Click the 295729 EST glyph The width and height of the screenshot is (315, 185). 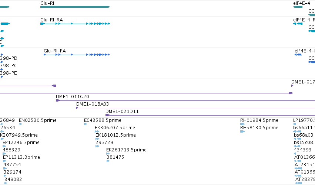point(97,146)
